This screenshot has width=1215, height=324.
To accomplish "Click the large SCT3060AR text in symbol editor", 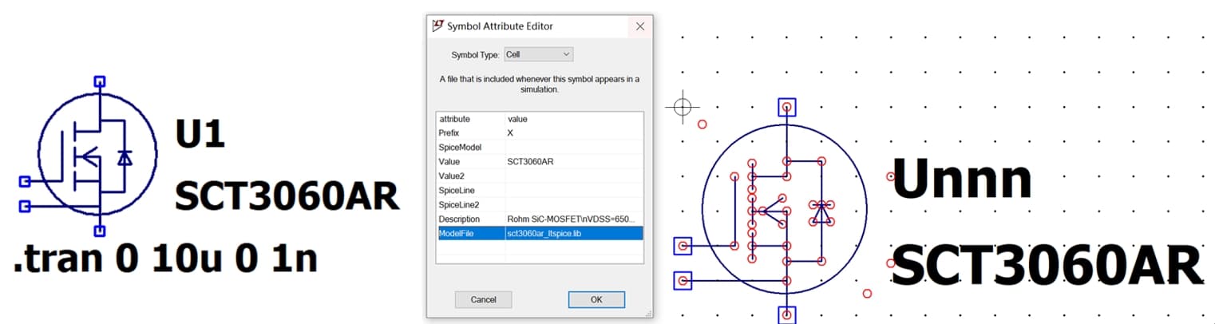I will pos(1047,266).
